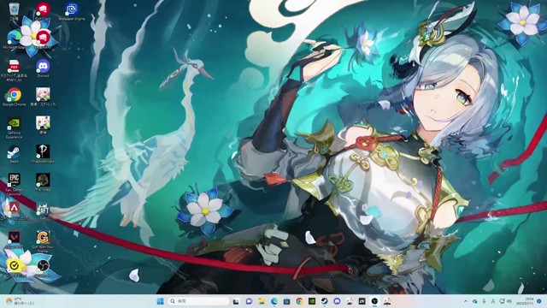The image size is (547, 308).
Task: Open File Explorer from the taskbar
Action: tap(262, 301)
